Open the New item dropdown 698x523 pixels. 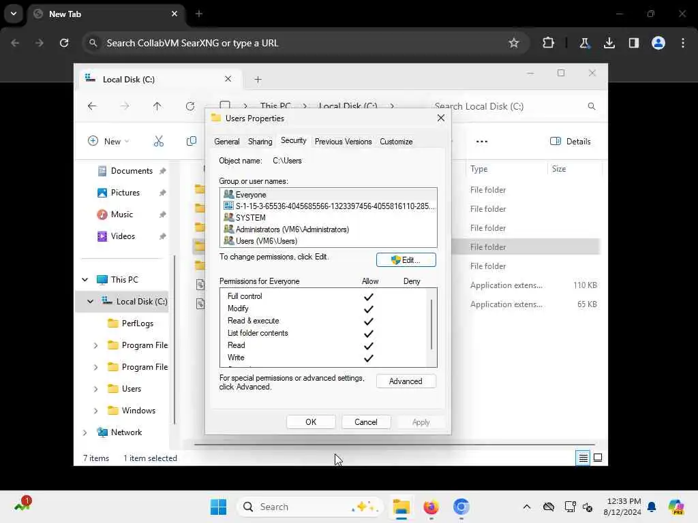108,142
